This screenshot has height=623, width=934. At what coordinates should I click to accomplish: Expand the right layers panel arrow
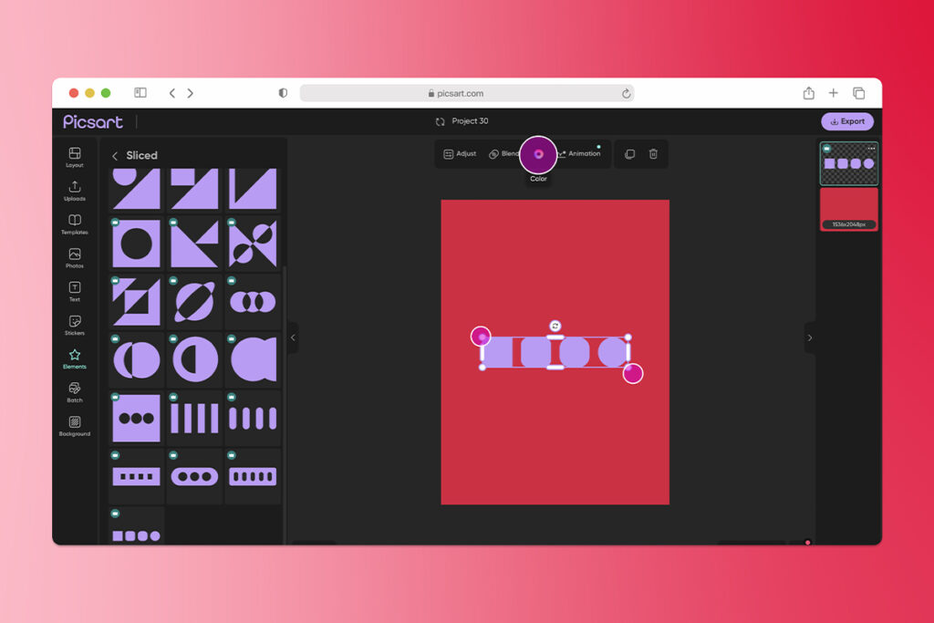click(809, 337)
